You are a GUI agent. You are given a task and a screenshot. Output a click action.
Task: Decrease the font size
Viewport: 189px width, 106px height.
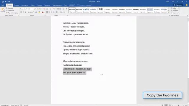pos(37,9)
